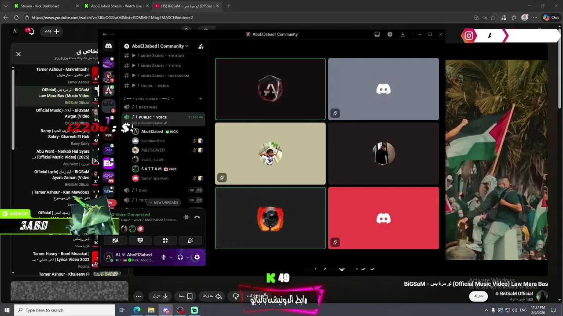The image size is (563, 316).
Task: Select the KBN server icon
Action: coord(109,135)
